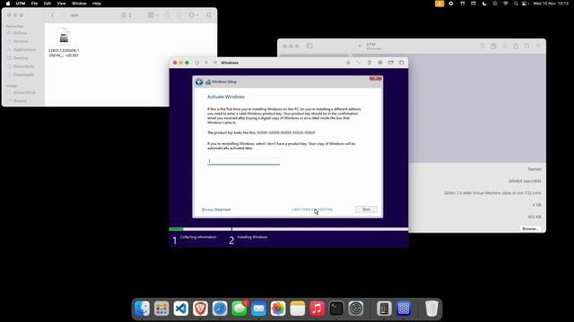Click the power icon in Windows VM toolbar
This screenshot has height=322, width=574.
(x=197, y=63)
